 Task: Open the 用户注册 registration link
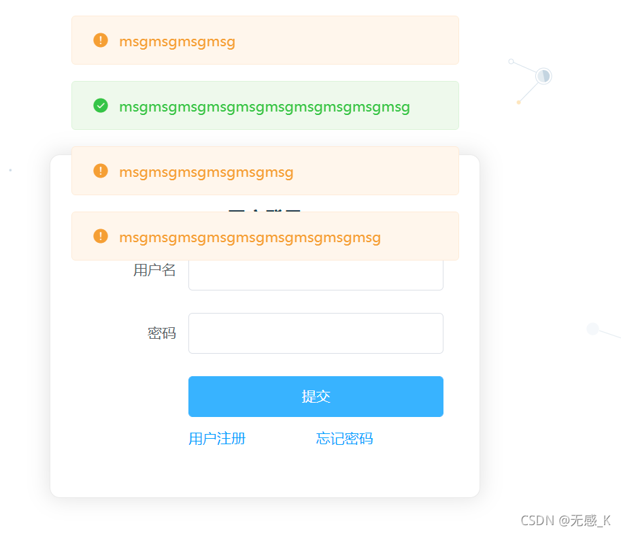click(x=216, y=439)
